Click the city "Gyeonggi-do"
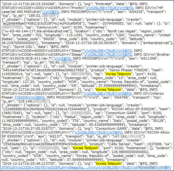 point(75,78)
